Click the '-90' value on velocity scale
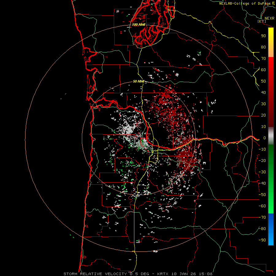 [x=262, y=240]
